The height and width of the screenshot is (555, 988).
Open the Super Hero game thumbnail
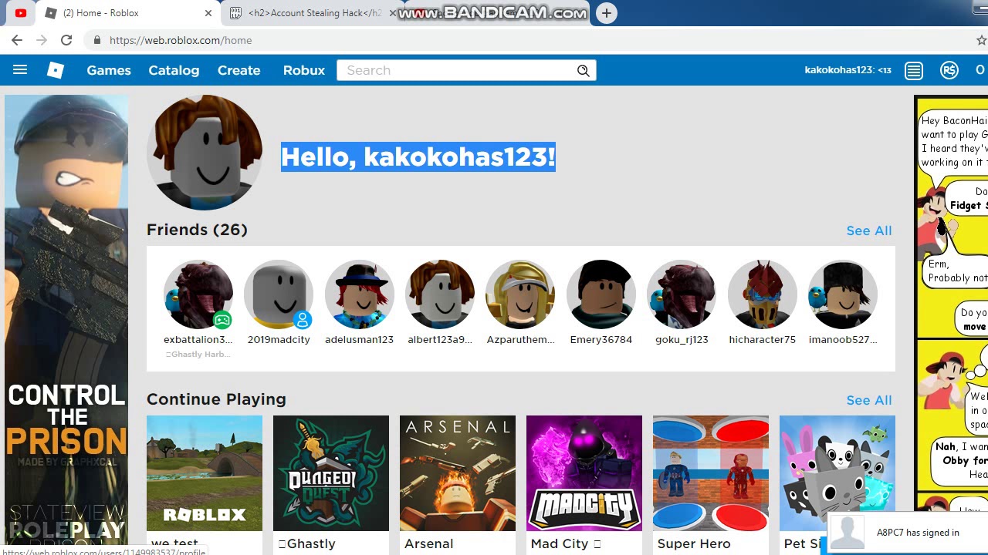pos(711,473)
